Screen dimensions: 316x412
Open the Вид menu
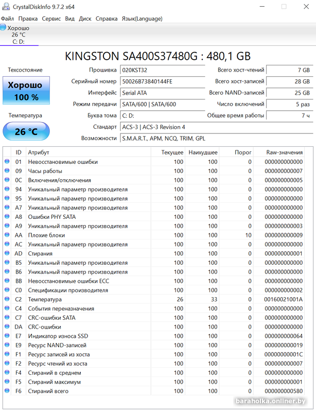point(70,19)
